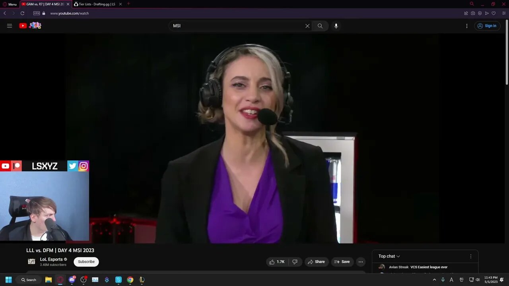The image size is (509, 286).
Task: Take a snapshot with the camera icon
Action: pyautogui.click(x=473, y=13)
